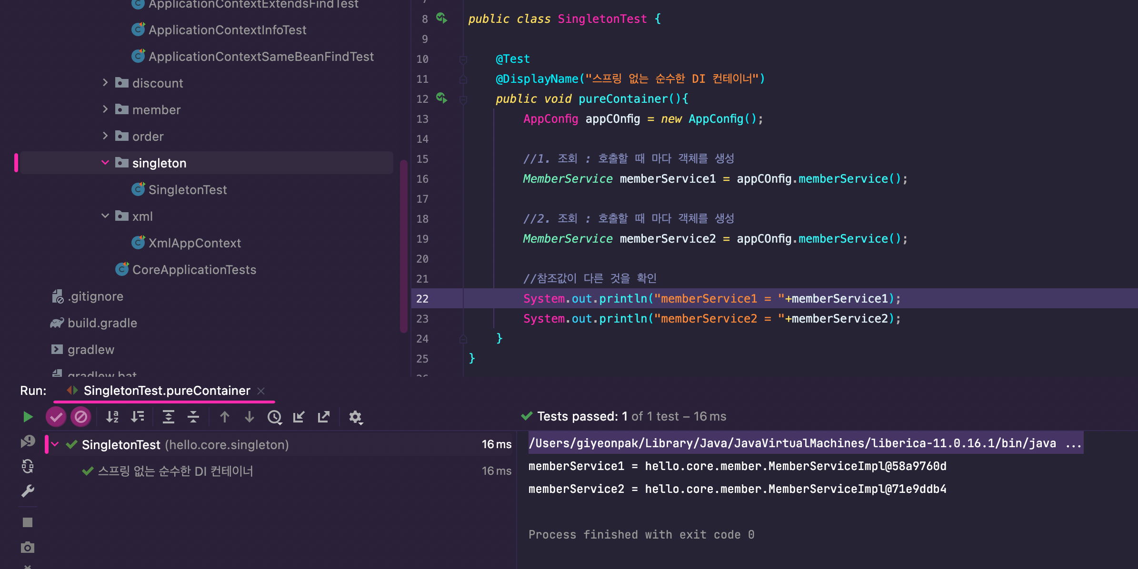Fold the annotation block at line 10
Screen dimensions: 1138x569
pos(463,59)
